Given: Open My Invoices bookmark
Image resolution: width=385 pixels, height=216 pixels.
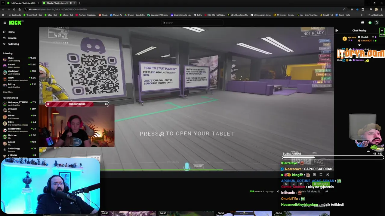Looking at the screenshot, I should [x=284, y=15].
